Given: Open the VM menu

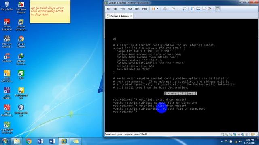Looking at the screenshot, I should [130, 9].
